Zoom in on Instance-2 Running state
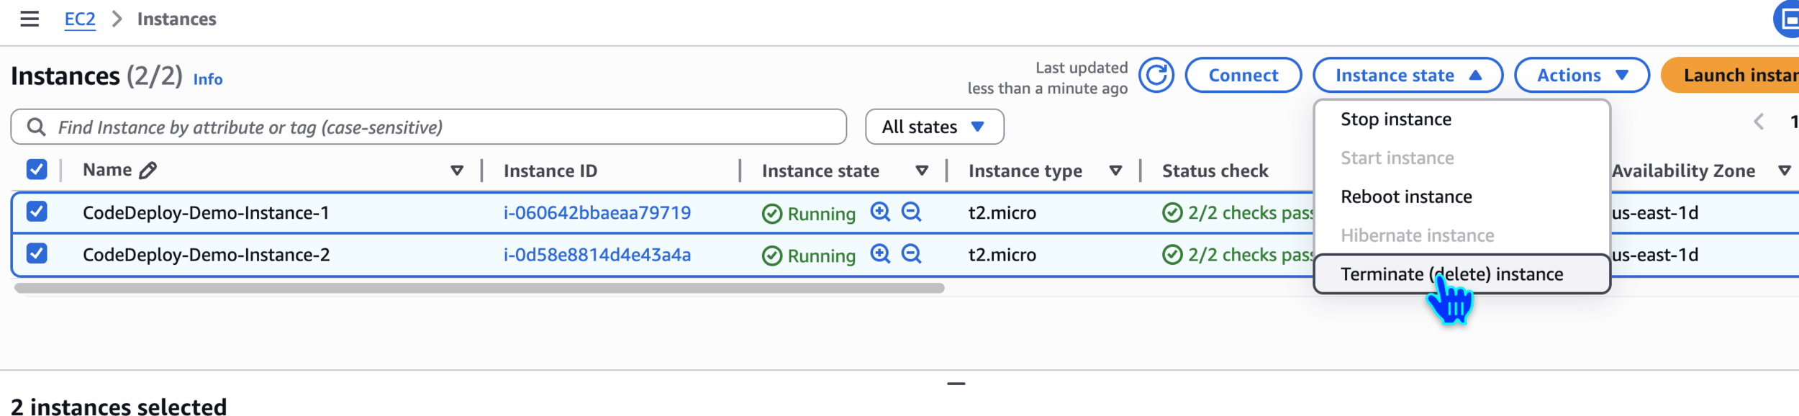This screenshot has height=416, width=1799. [880, 253]
